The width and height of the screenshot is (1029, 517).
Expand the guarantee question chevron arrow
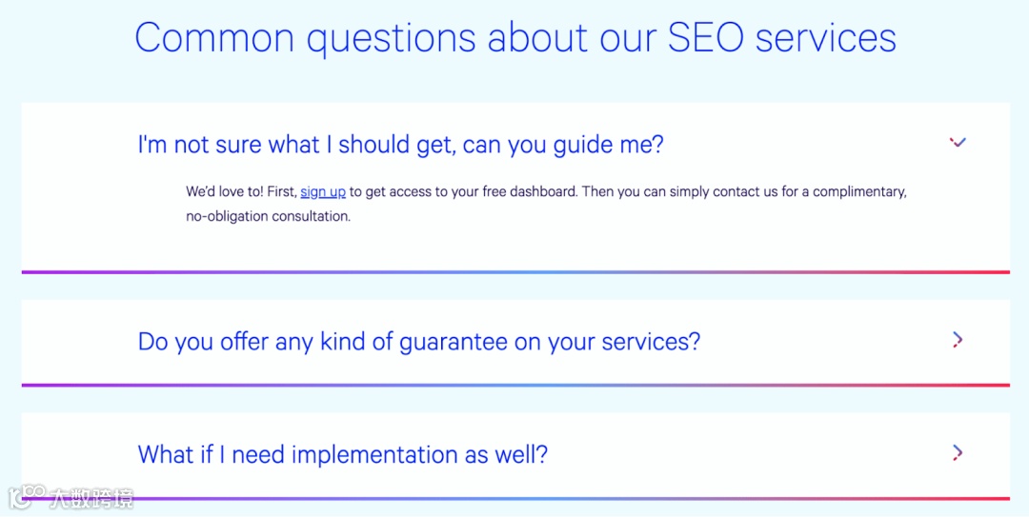958,340
